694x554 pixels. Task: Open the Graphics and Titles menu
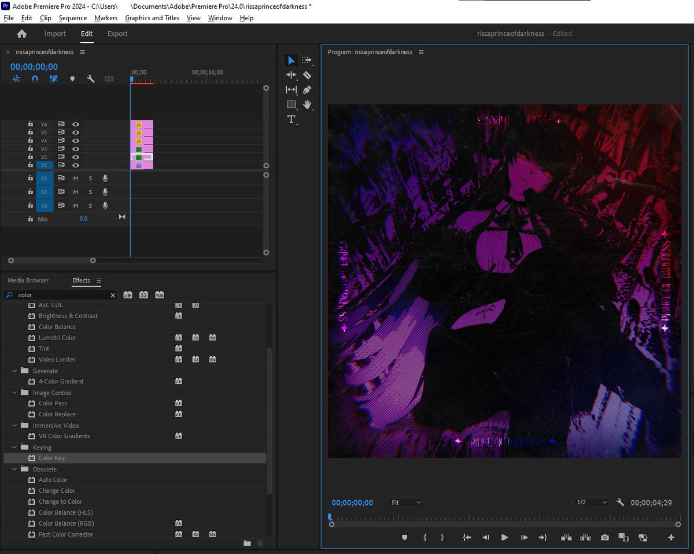pyautogui.click(x=152, y=18)
